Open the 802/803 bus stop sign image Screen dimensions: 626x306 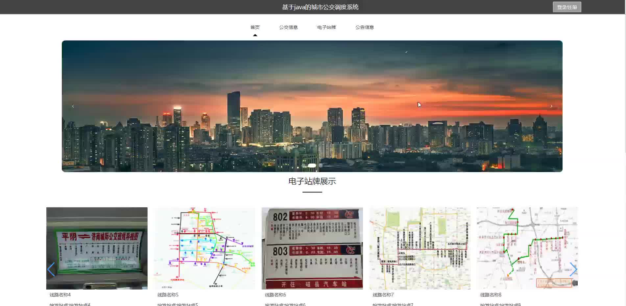pyautogui.click(x=312, y=248)
